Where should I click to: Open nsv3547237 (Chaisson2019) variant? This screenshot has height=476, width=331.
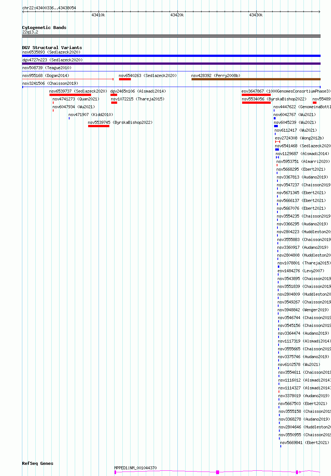click(x=304, y=185)
